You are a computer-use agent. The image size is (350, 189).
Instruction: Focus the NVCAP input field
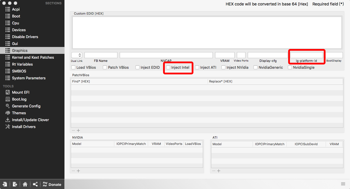tap(166, 55)
